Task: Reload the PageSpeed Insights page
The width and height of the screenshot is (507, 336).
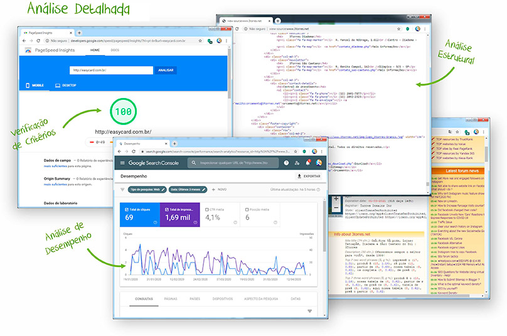Action: (38, 41)
